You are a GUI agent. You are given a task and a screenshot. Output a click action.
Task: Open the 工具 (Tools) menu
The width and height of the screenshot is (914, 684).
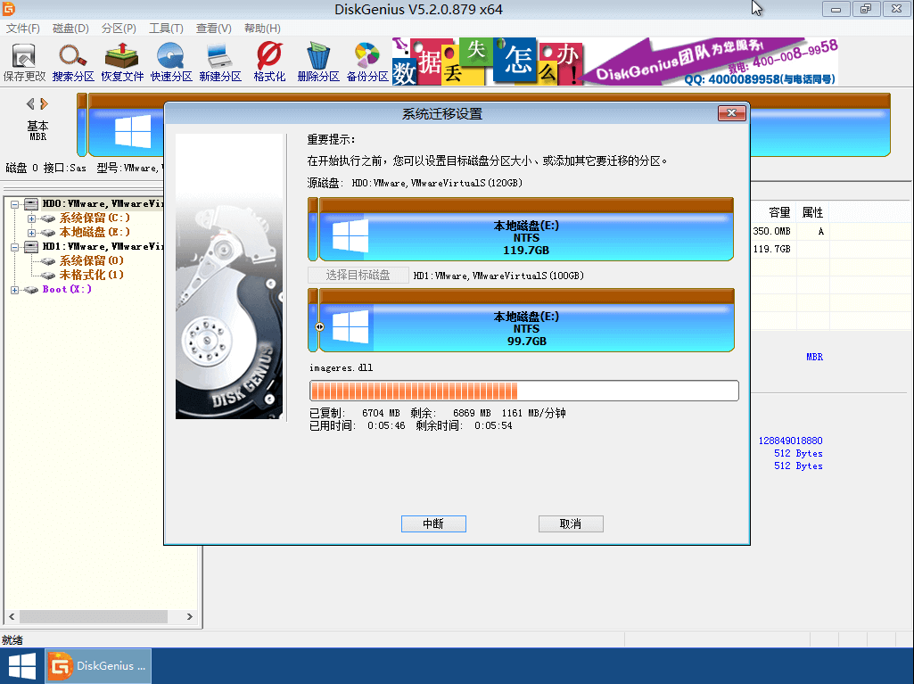point(165,28)
